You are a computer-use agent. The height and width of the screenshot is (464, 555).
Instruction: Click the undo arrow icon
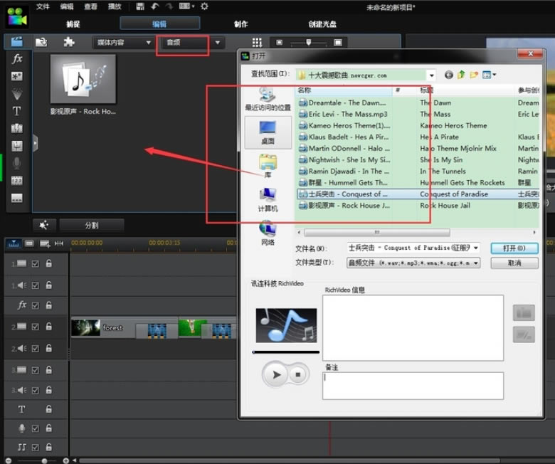pyautogui.click(x=154, y=6)
